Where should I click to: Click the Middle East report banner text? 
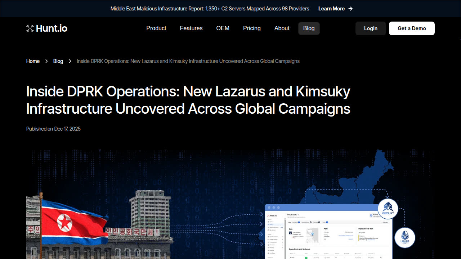(x=210, y=9)
